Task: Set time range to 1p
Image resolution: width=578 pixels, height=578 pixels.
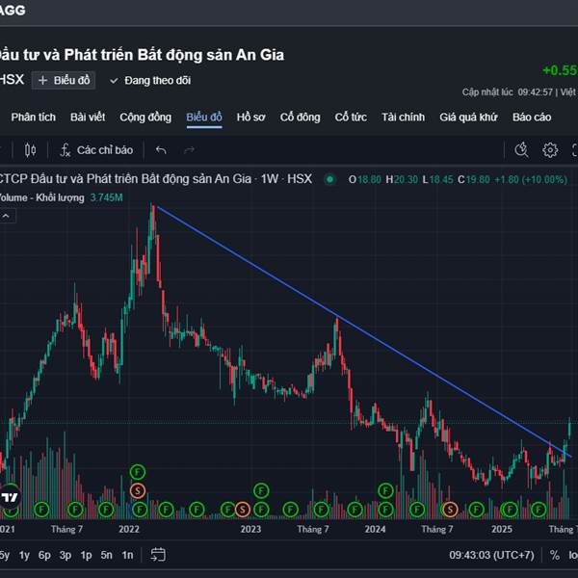Action: (87, 555)
